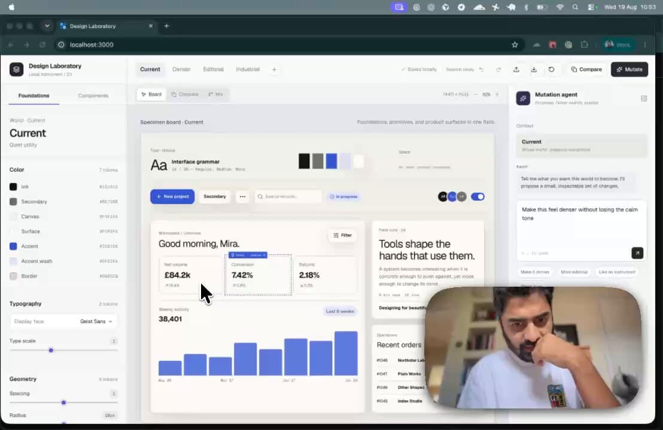Click the In progress status badge
The image size is (663, 430).
pyautogui.click(x=343, y=196)
